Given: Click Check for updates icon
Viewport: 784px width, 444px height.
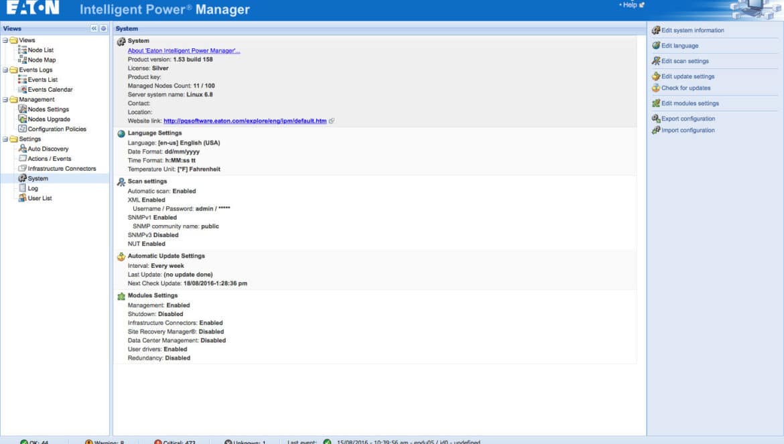Looking at the screenshot, I should point(656,88).
